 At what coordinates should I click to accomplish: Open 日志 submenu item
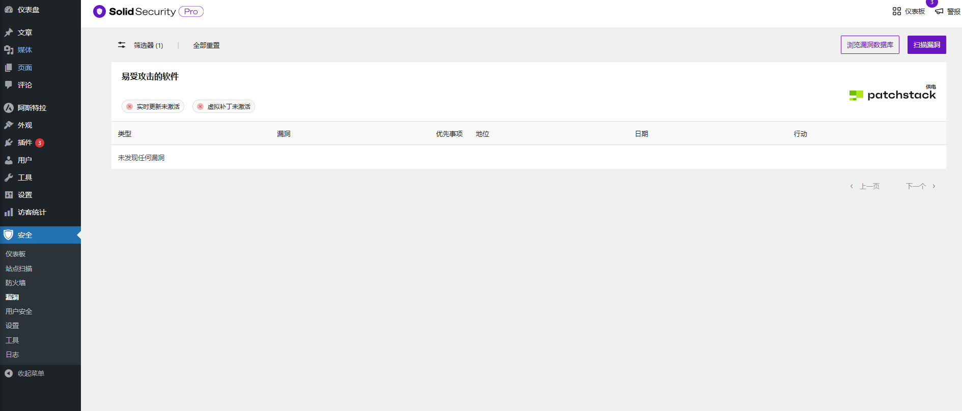coord(12,355)
